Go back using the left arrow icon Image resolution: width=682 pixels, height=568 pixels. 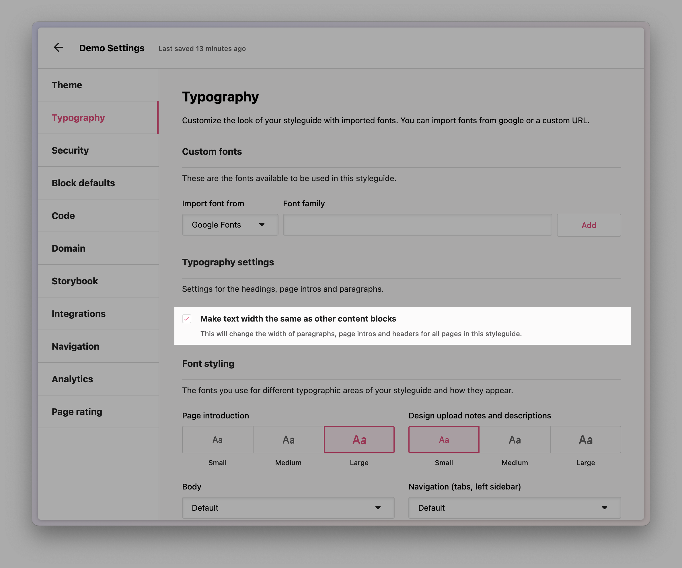point(59,48)
